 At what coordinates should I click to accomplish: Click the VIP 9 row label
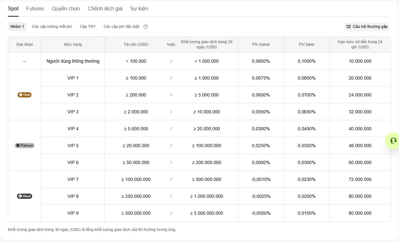[73, 213]
